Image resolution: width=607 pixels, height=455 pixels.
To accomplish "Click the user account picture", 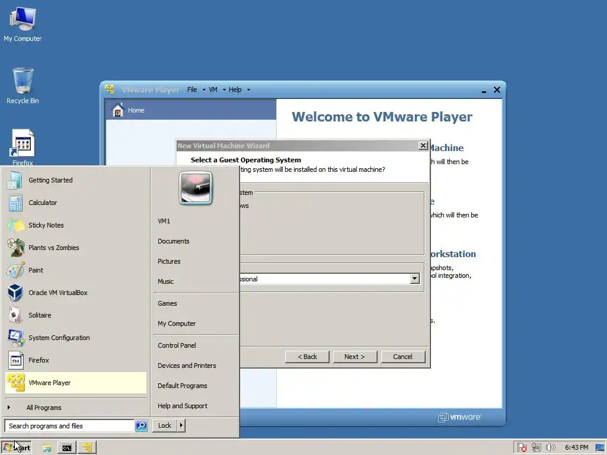I will [196, 188].
